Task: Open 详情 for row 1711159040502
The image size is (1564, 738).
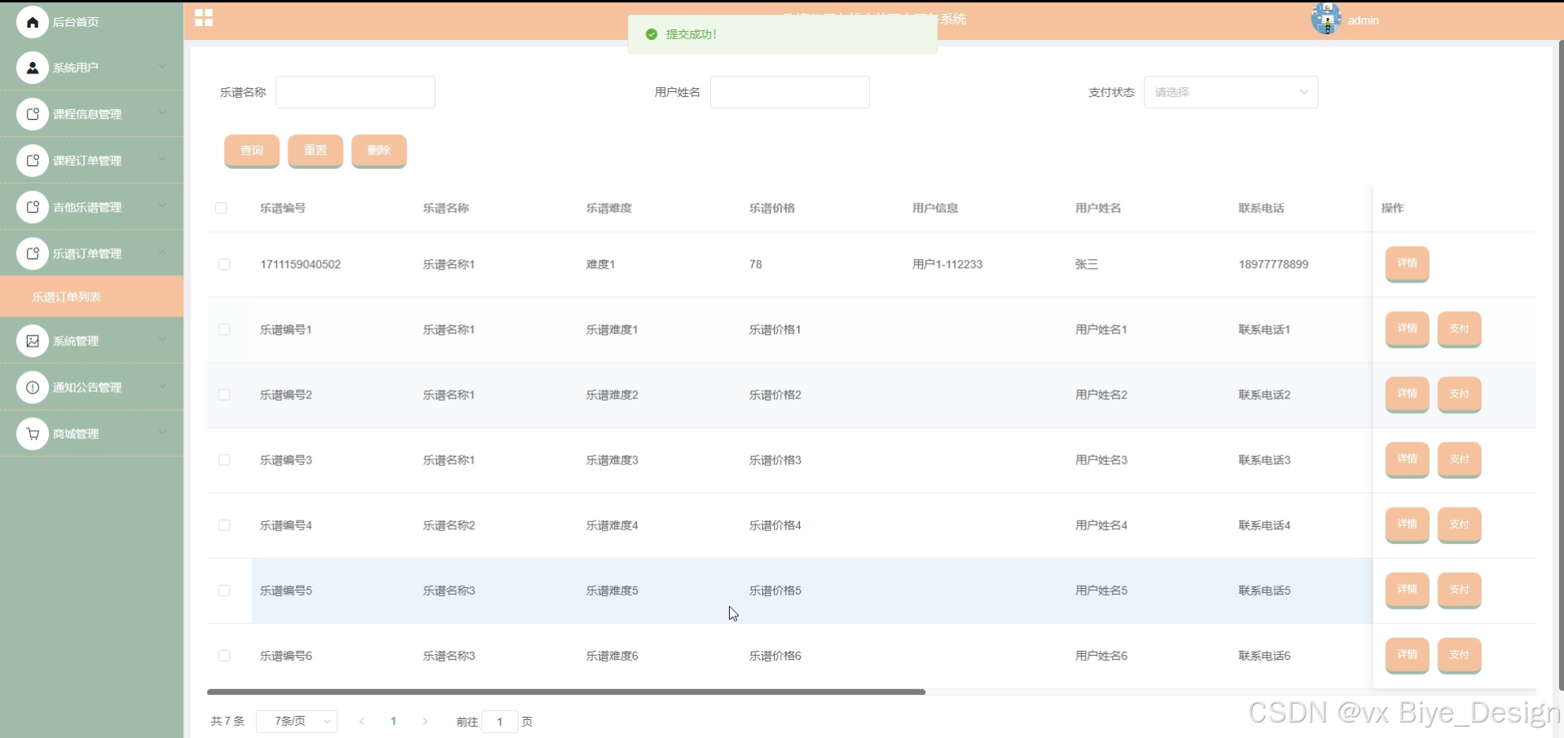Action: pos(1407,263)
